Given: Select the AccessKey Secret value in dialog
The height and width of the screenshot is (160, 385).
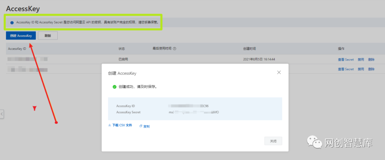Looking at the screenshot, I should pyautogui.click(x=194, y=112).
